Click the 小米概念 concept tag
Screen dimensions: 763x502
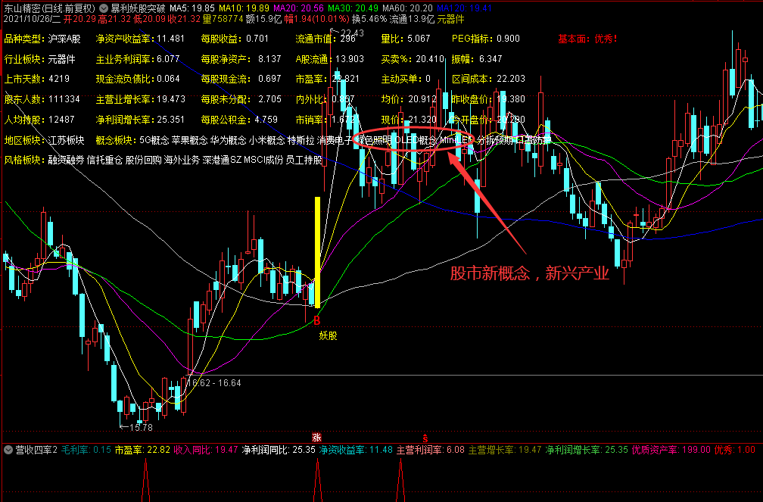tap(266, 140)
